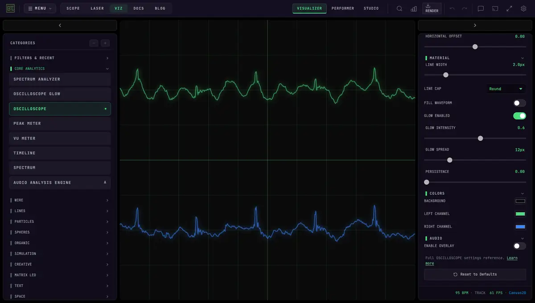The height and width of the screenshot is (303, 535).
Task: Switch to Visualizer mode
Action: [309, 8]
